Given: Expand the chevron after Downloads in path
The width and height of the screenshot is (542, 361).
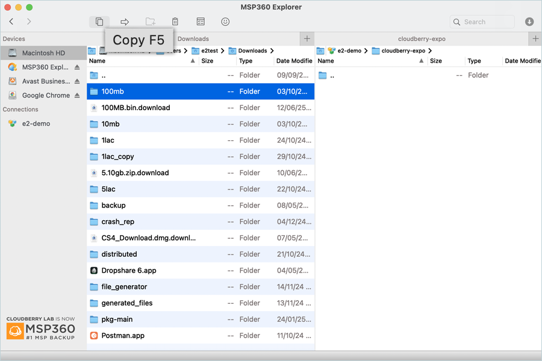Looking at the screenshot, I should click(x=272, y=51).
